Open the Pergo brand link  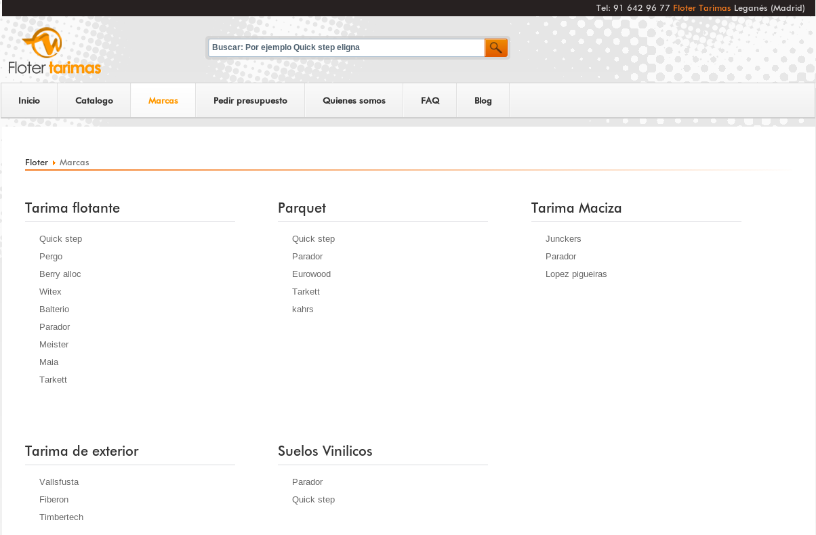tap(51, 257)
